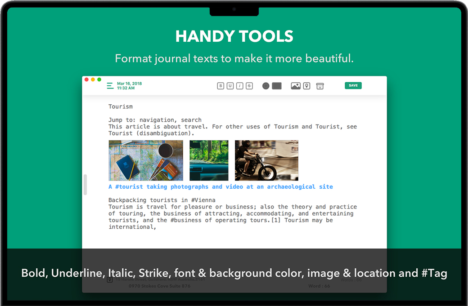Click the red close window button
The height and width of the screenshot is (306, 468).
[86, 80]
